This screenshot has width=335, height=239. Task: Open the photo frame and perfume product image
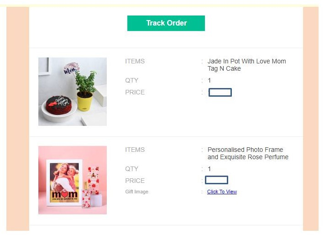73,180
